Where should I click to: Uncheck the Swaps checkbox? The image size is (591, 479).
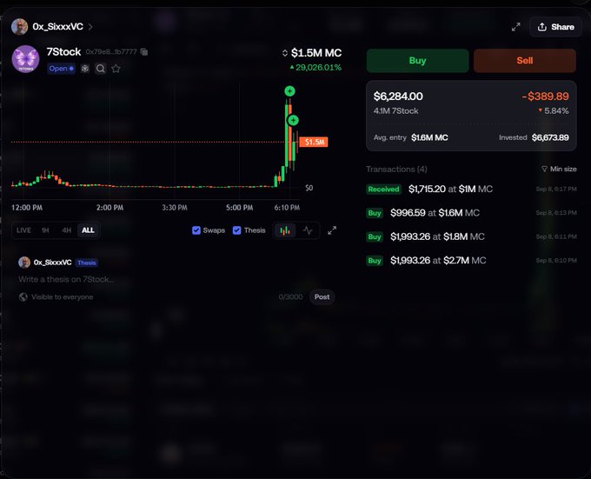(x=196, y=230)
